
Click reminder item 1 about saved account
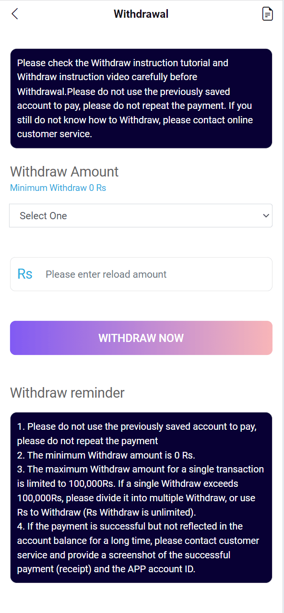(x=137, y=433)
